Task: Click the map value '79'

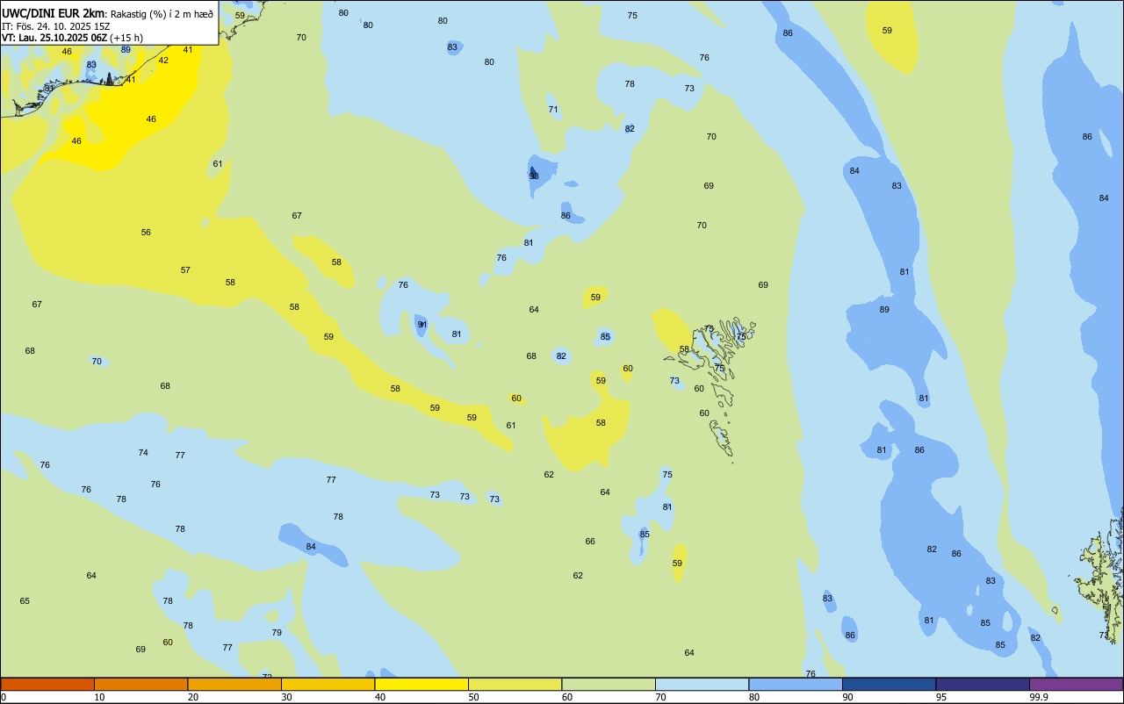Action: (277, 633)
